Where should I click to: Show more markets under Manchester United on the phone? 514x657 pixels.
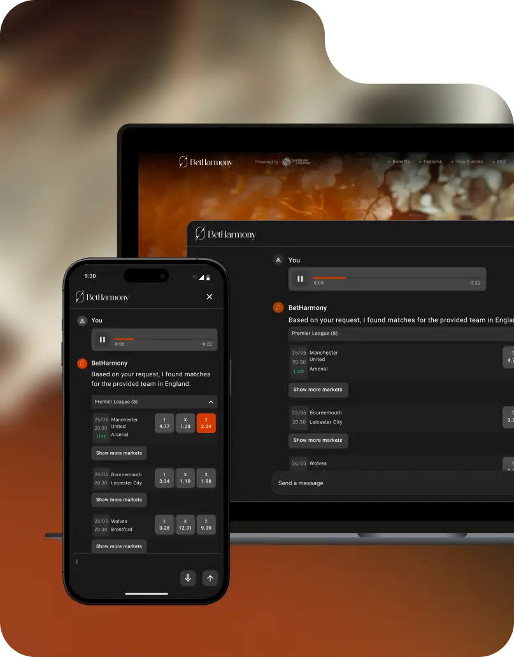(119, 453)
